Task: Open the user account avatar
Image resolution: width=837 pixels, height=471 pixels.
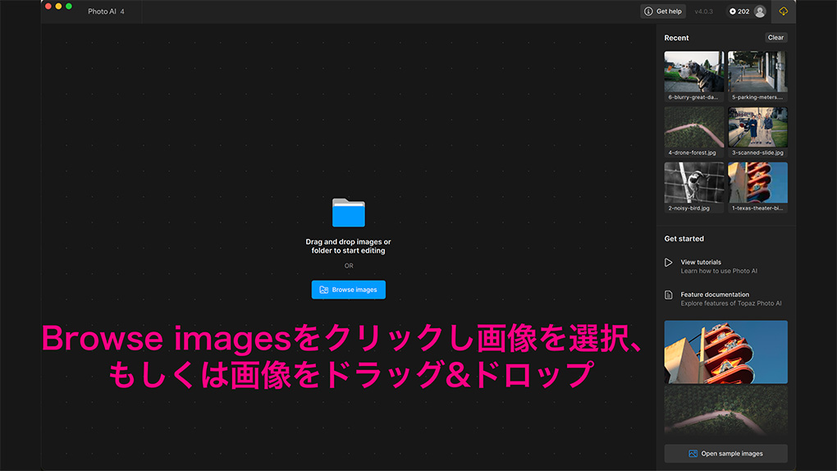Action: point(760,11)
